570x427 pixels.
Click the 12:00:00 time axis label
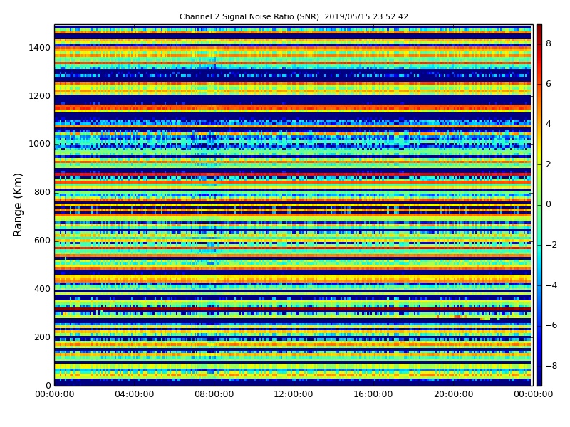[x=294, y=394]
